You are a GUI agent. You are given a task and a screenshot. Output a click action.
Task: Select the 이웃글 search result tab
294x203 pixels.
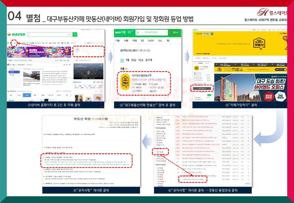click(x=141, y=60)
